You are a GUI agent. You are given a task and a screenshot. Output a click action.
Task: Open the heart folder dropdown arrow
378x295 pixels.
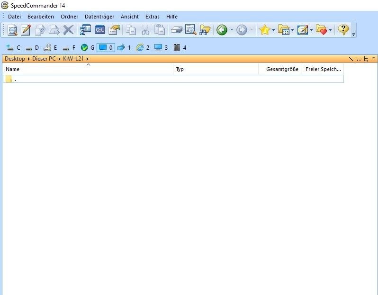click(x=330, y=30)
